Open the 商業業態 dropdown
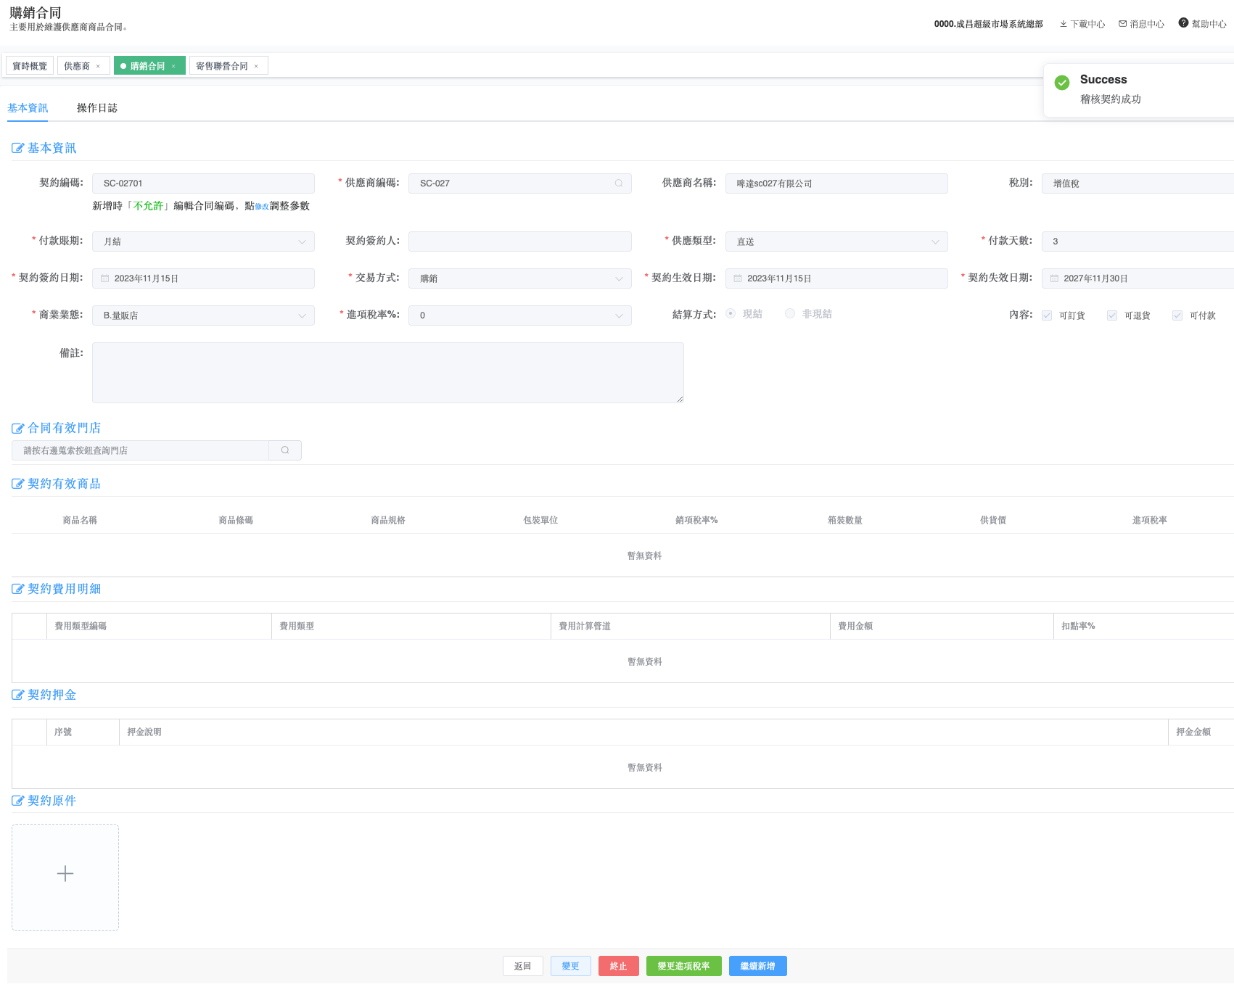1234x987 pixels. coord(203,315)
